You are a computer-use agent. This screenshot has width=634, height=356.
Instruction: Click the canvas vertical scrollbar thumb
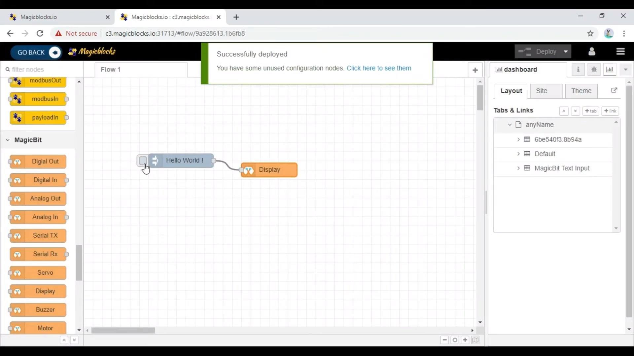(x=480, y=98)
